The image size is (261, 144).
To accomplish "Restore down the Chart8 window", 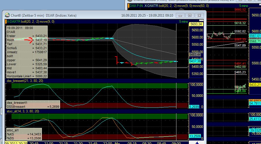I will click(190, 16).
